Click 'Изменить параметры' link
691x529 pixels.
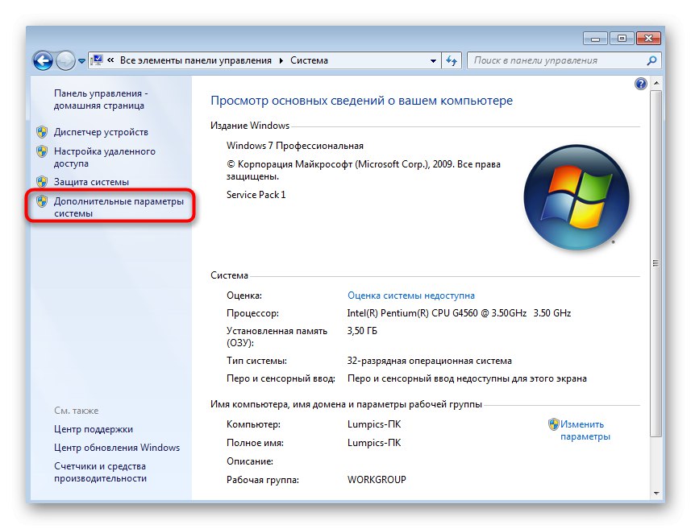click(585, 431)
